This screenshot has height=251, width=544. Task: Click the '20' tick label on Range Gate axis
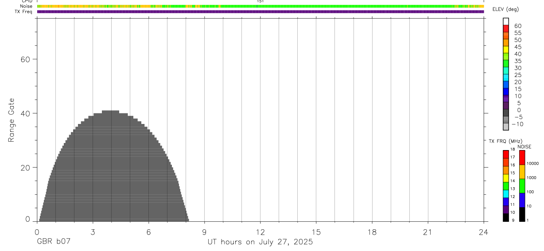pos(25,167)
